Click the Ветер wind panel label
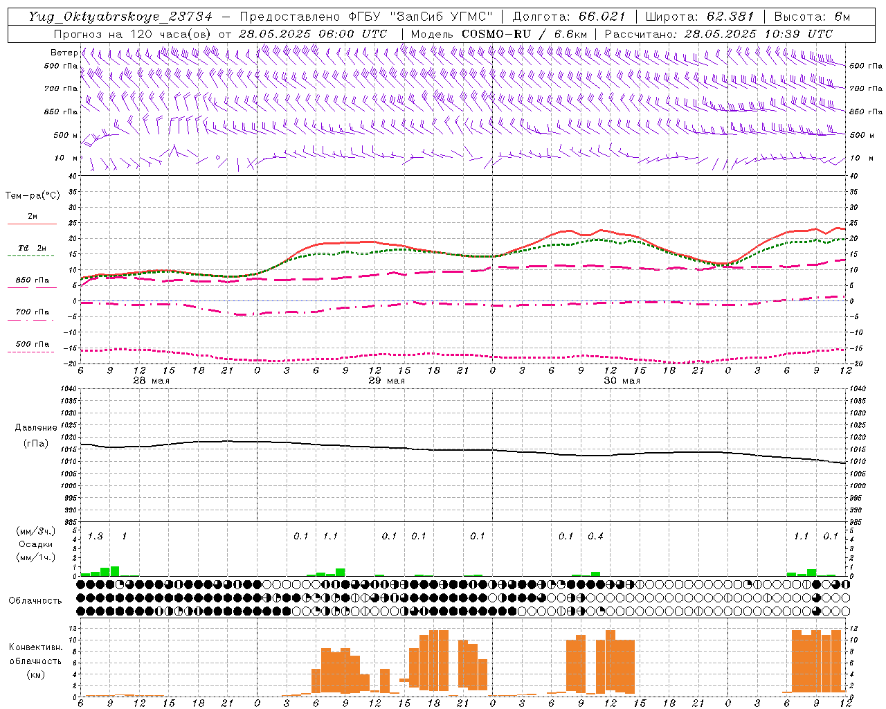This screenshot has width=886, height=709. [64, 53]
